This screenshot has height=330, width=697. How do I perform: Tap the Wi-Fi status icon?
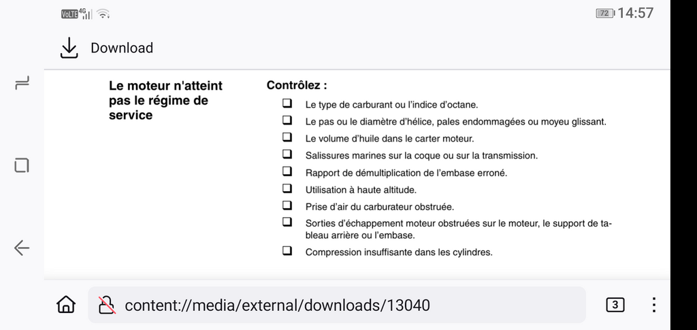(103, 14)
